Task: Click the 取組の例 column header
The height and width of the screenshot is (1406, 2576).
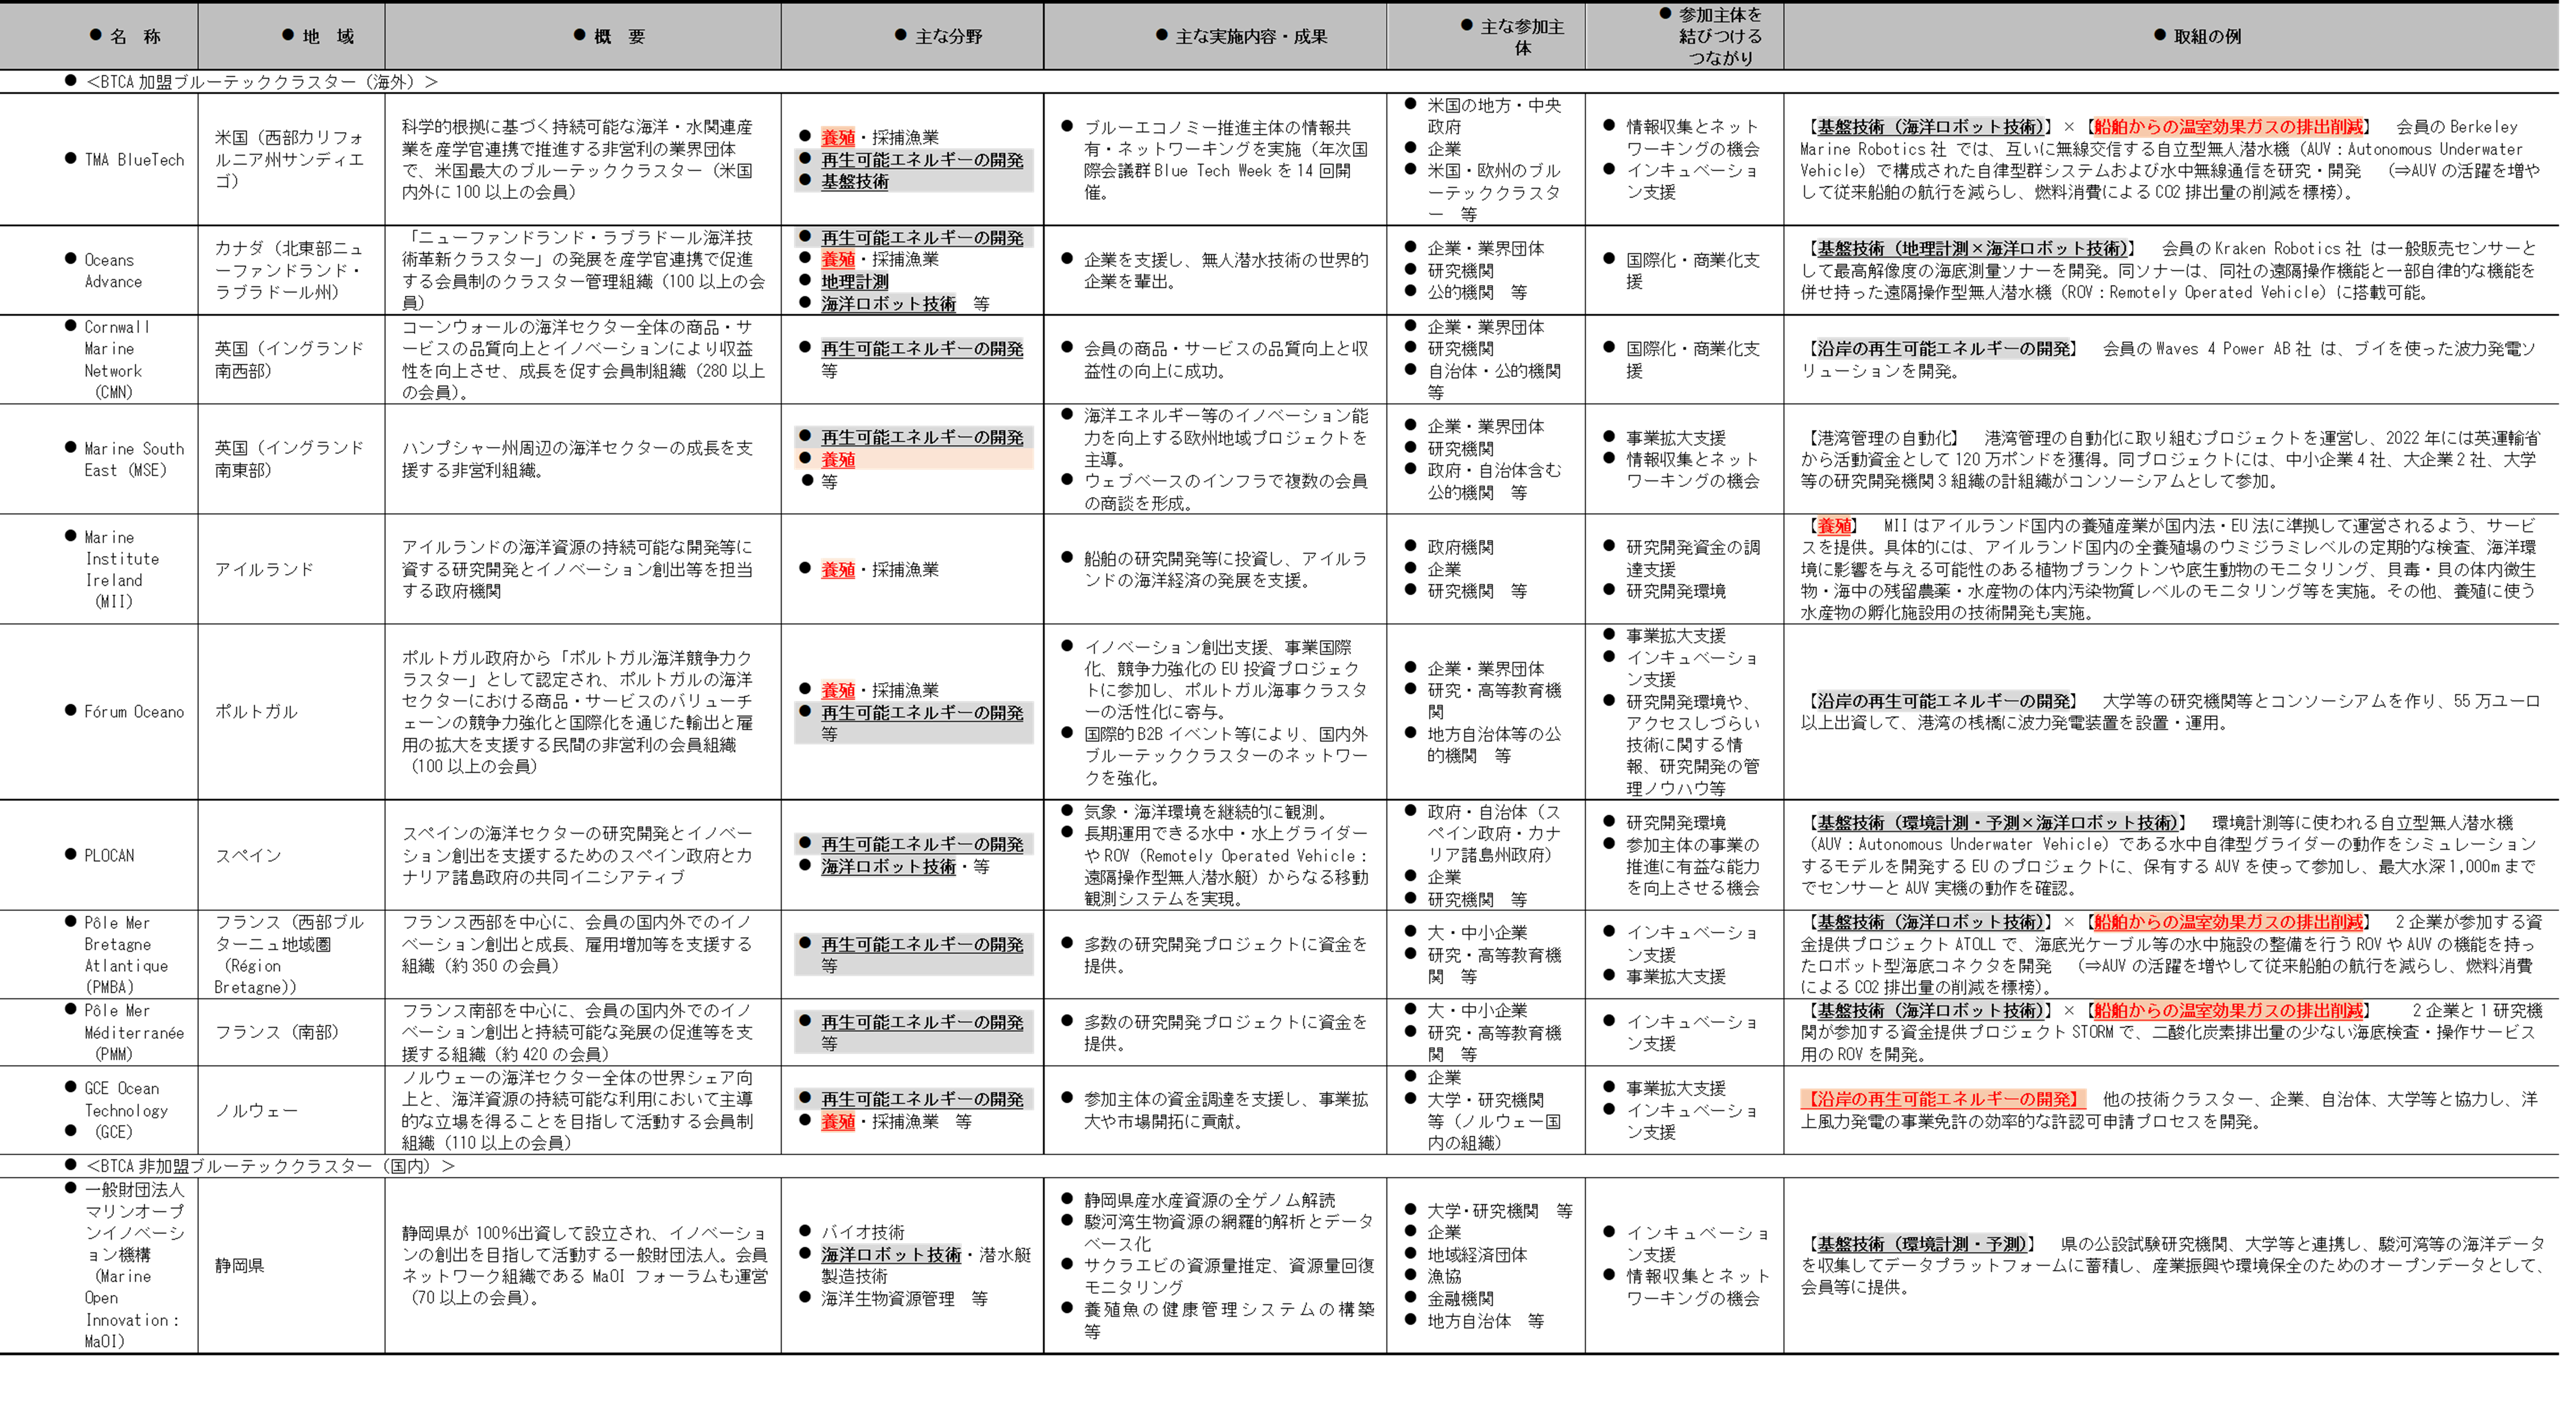Action: pyautogui.click(x=2171, y=36)
